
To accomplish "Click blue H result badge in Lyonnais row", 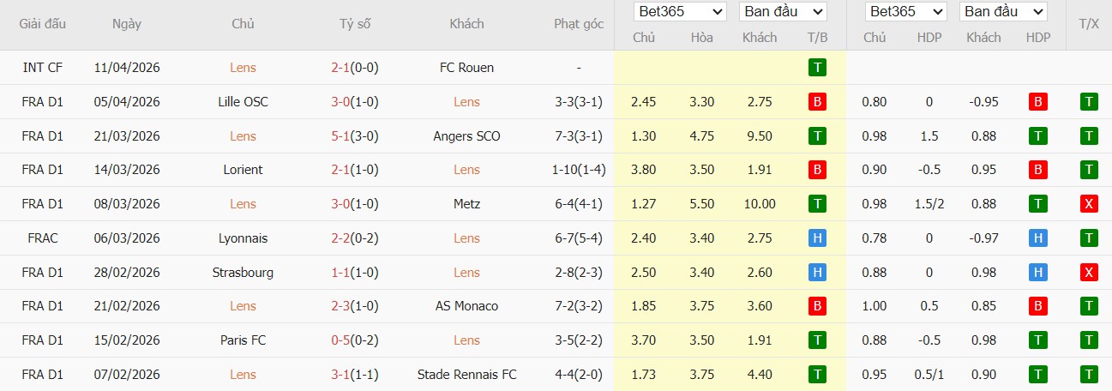I will pyautogui.click(x=817, y=238).
